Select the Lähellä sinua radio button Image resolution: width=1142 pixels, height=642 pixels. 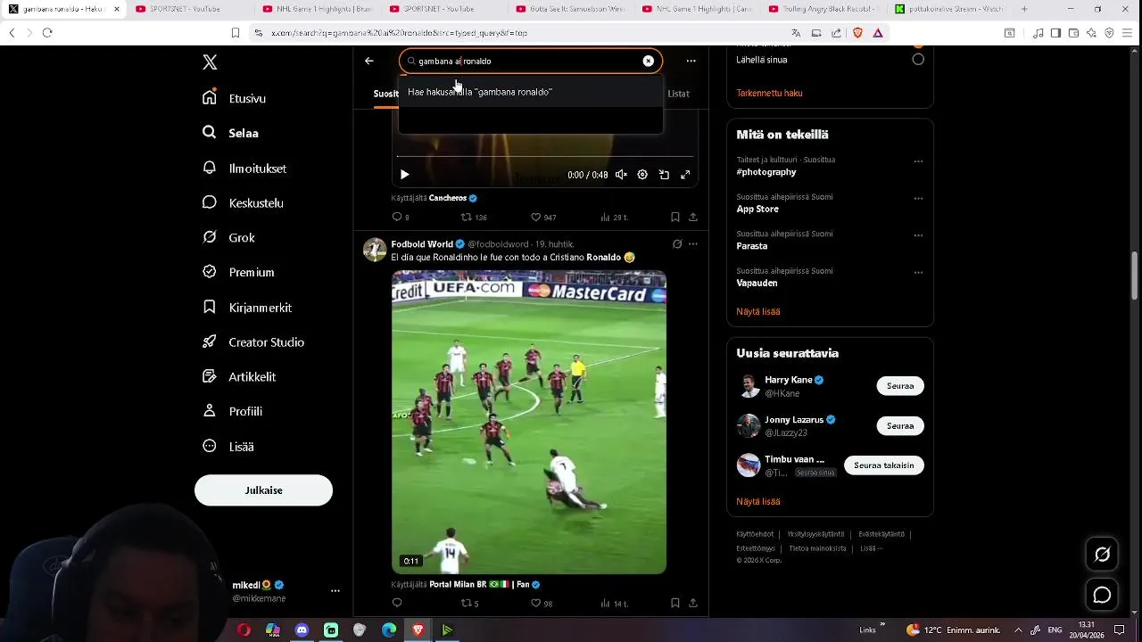[x=918, y=59]
